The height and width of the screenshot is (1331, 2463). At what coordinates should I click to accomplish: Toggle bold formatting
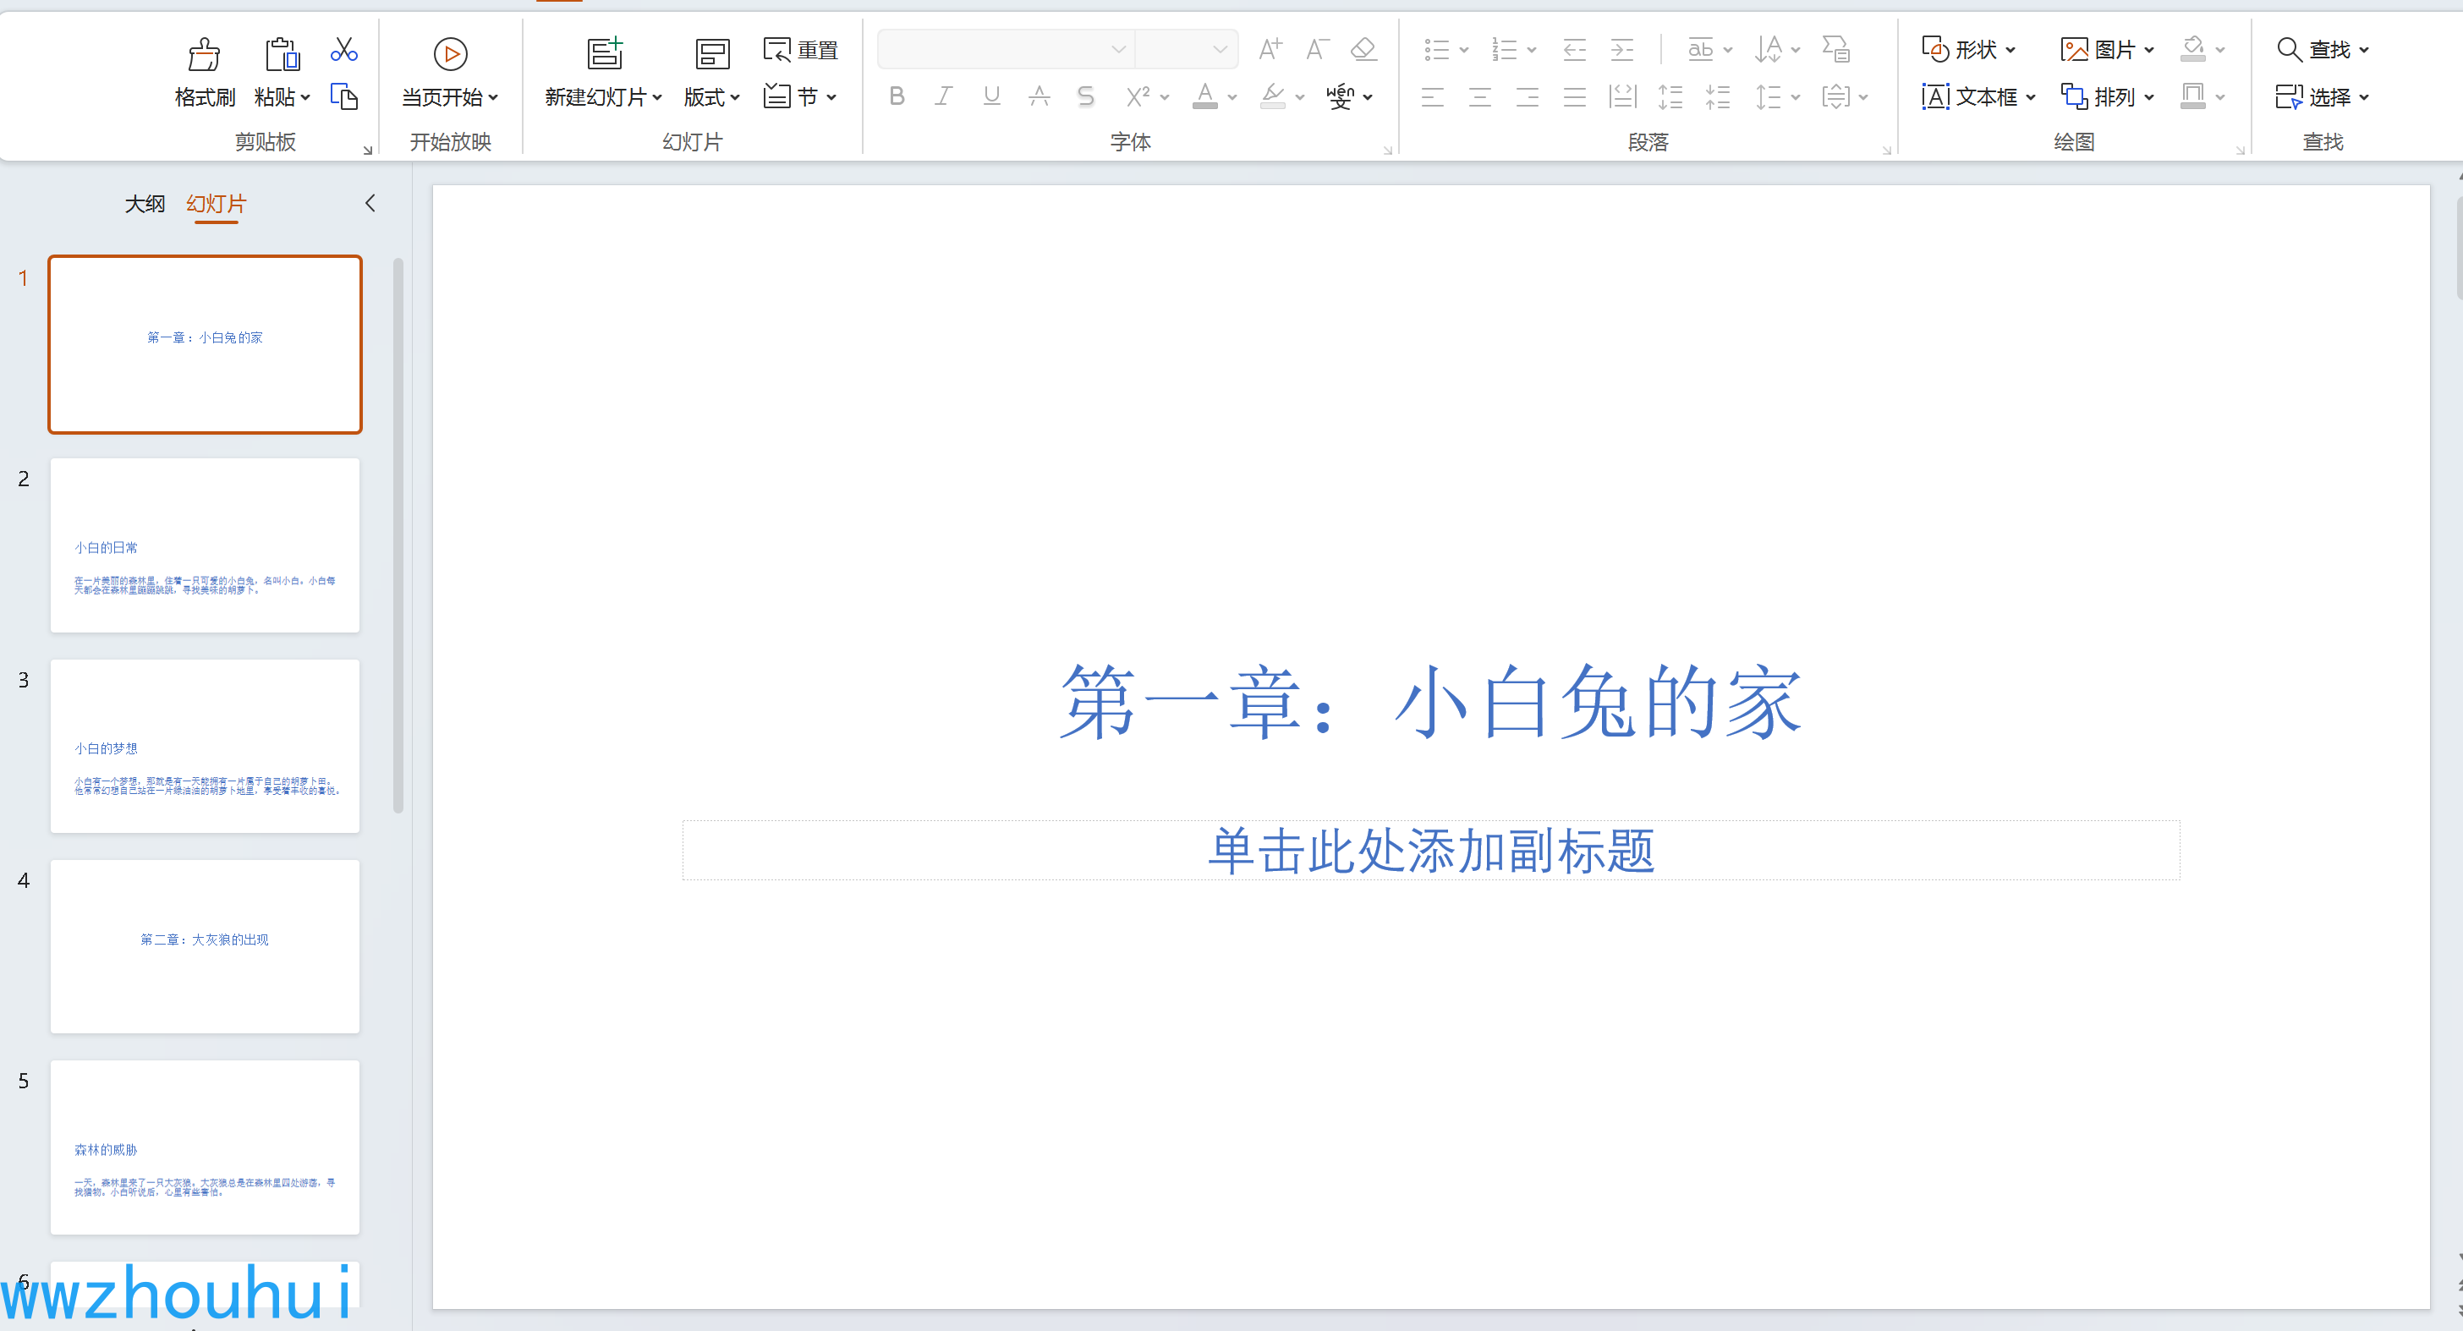(896, 96)
